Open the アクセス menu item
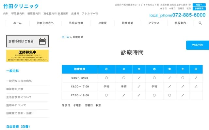 pos(154,23)
